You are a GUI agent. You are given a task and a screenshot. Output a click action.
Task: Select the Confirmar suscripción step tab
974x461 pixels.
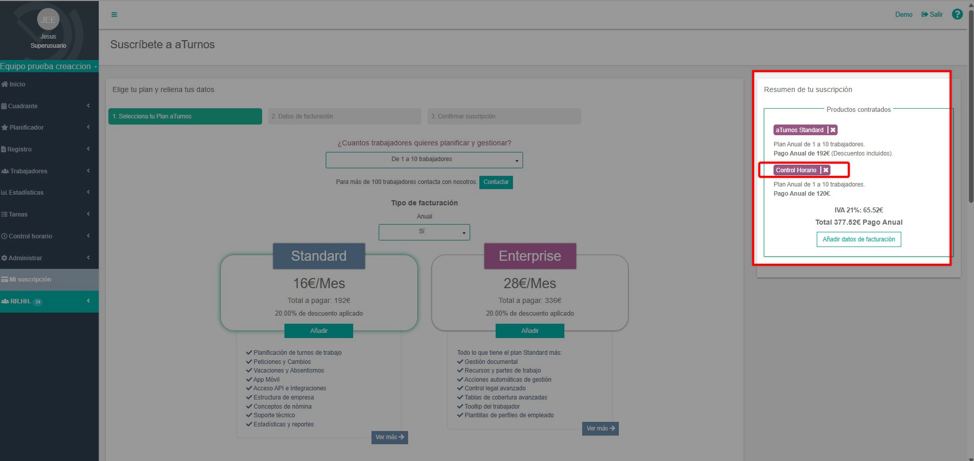point(504,116)
